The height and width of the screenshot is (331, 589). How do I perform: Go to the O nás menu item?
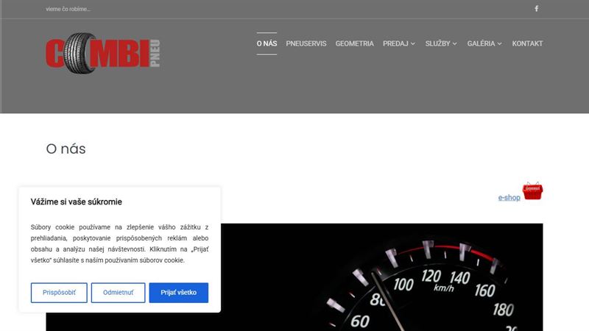267,43
